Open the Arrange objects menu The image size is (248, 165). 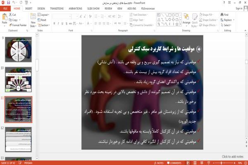pos(186,19)
